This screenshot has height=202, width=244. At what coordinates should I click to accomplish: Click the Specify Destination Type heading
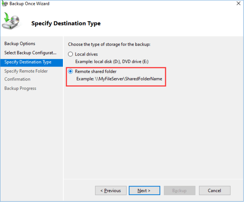pyautogui.click(x=66, y=24)
